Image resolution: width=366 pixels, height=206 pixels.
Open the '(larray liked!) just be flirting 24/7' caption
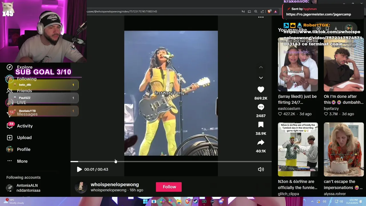click(297, 99)
